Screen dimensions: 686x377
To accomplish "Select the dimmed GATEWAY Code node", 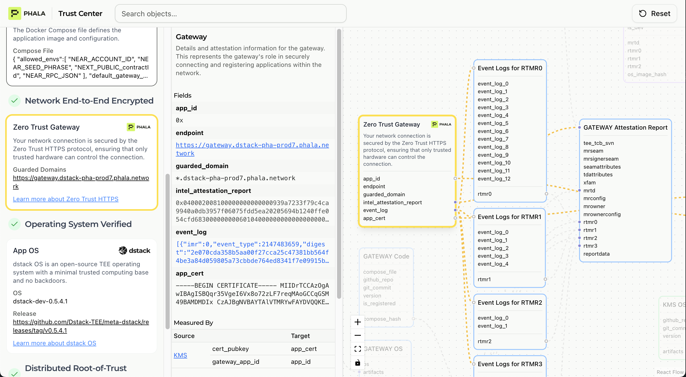I will point(386,256).
